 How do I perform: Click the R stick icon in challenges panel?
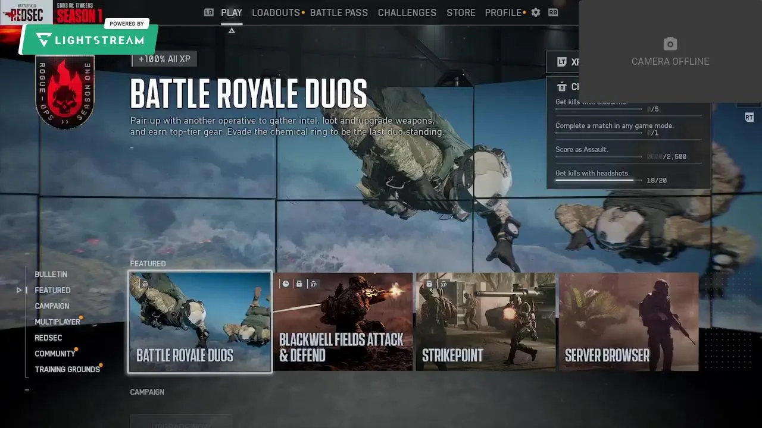click(x=561, y=87)
